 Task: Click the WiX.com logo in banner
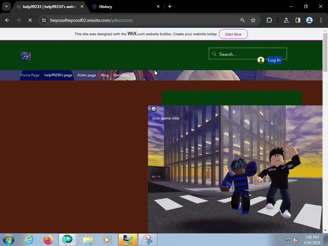pyautogui.click(x=136, y=34)
